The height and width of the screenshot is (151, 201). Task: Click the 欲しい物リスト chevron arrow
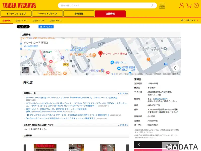pyautogui.click(x=197, y=20)
